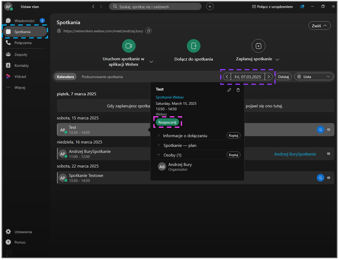This screenshot has width=339, height=260.
Task: Click Ustaw stan to set status
Action: point(30,6)
